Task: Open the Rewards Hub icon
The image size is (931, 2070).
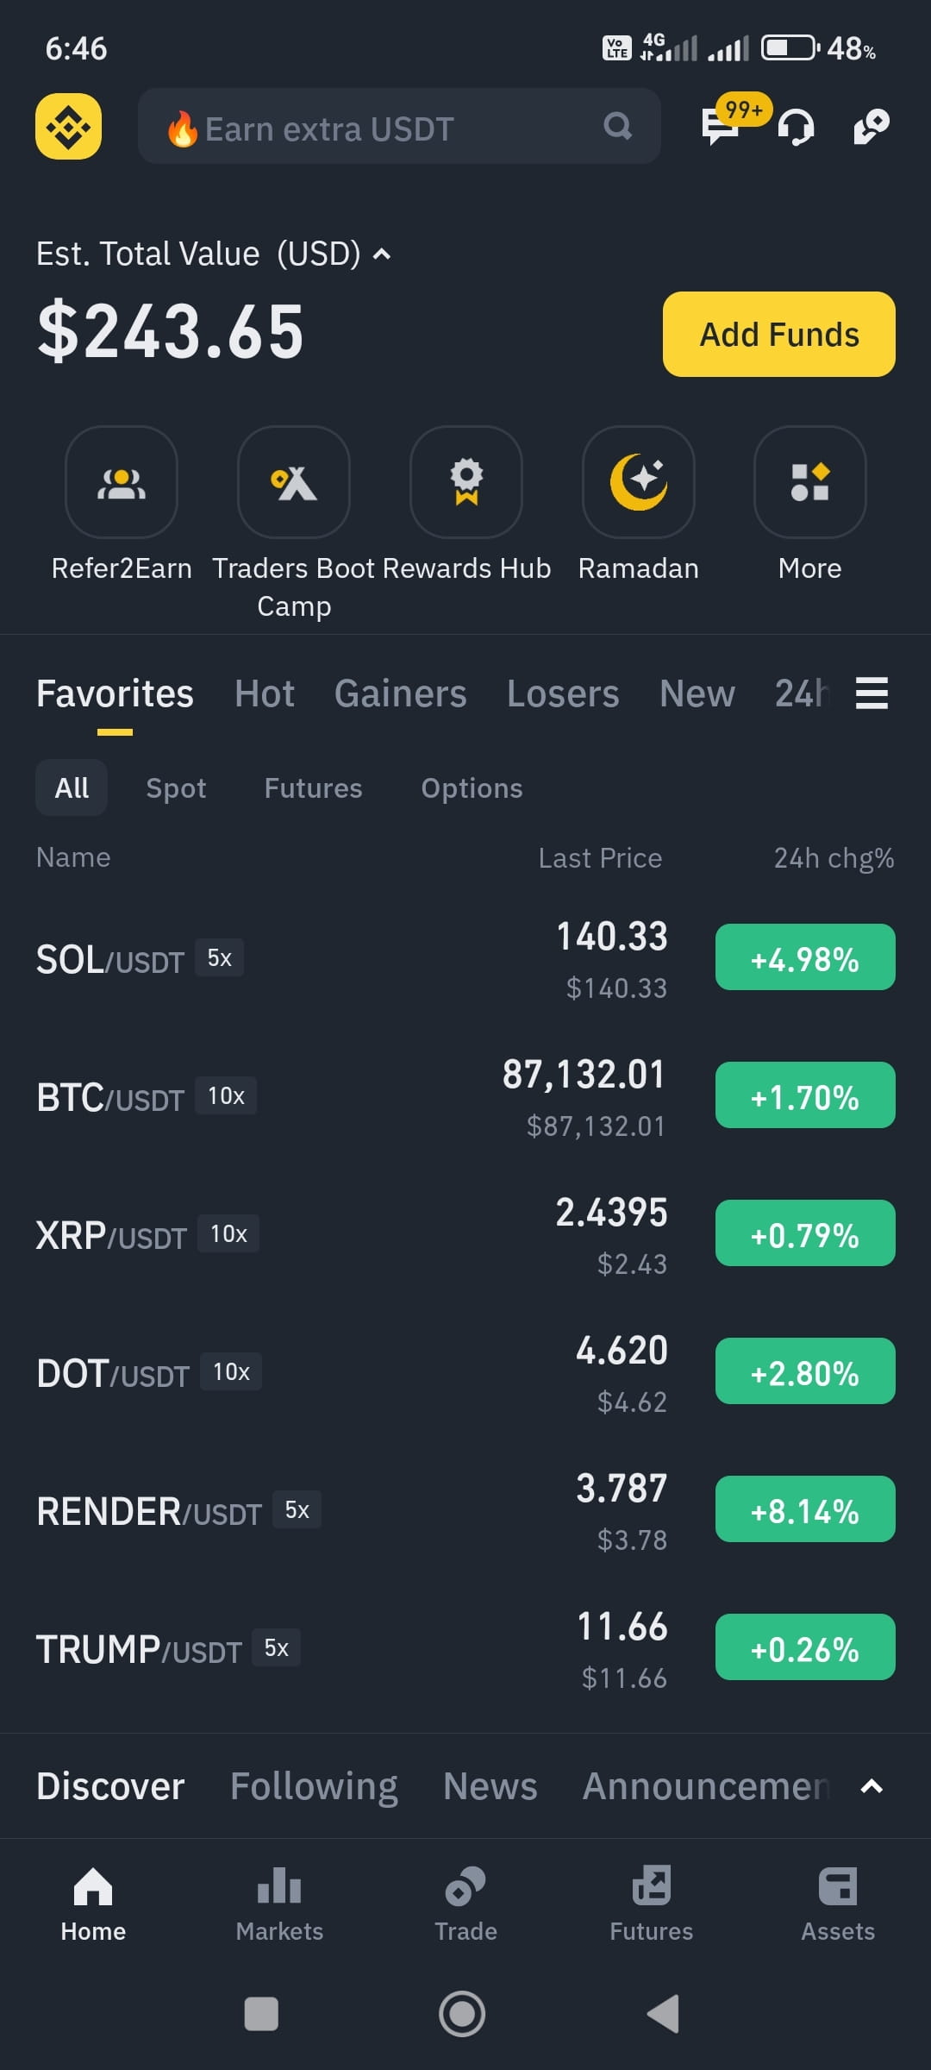Action: tap(466, 482)
